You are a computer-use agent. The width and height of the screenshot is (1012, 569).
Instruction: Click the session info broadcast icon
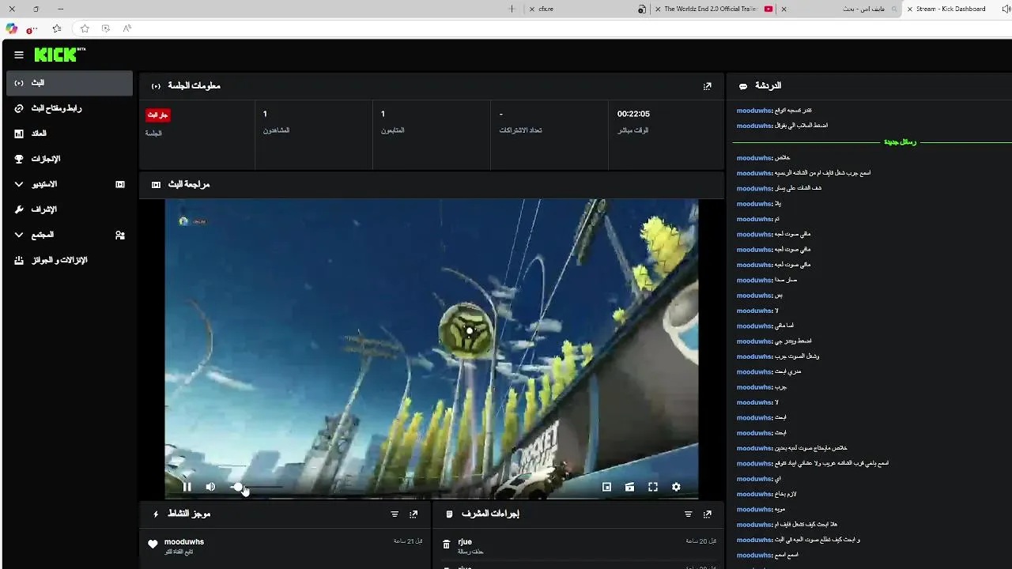156,86
